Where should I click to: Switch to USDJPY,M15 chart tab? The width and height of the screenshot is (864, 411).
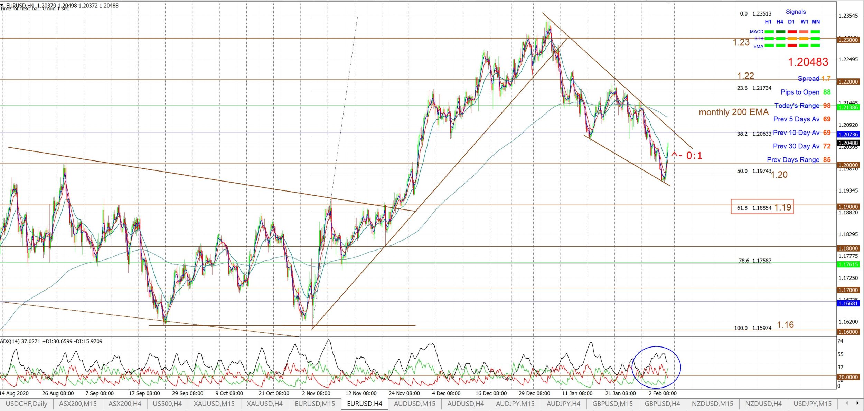(x=813, y=403)
